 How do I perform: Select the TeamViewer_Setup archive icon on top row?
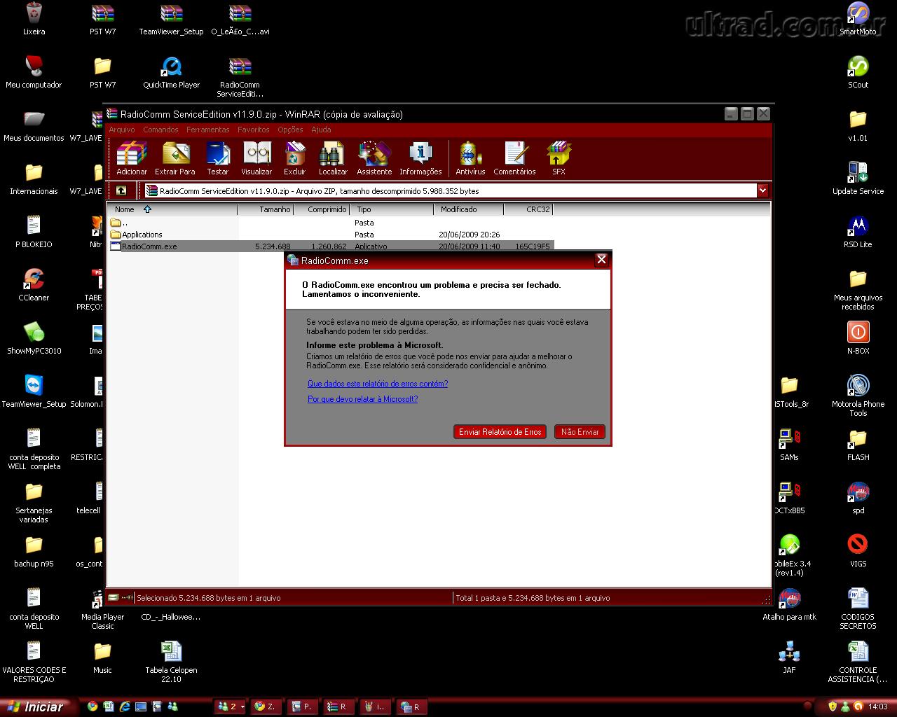[171, 19]
